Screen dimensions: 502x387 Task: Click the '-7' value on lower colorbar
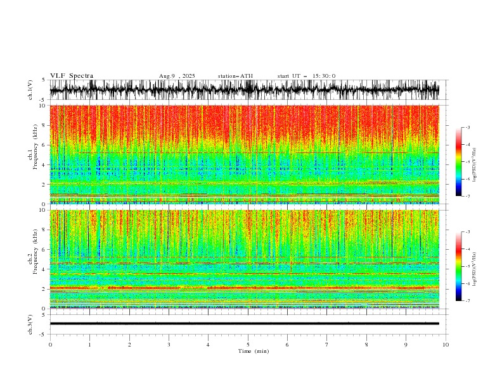pyautogui.click(x=468, y=301)
